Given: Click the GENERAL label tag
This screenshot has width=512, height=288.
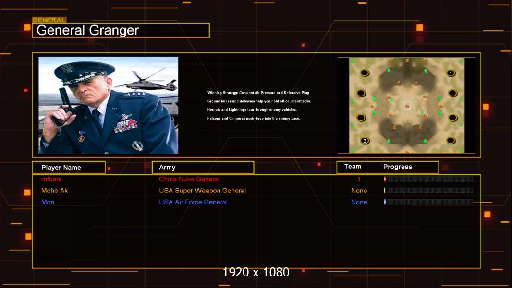Looking at the screenshot, I should pos(49,20).
